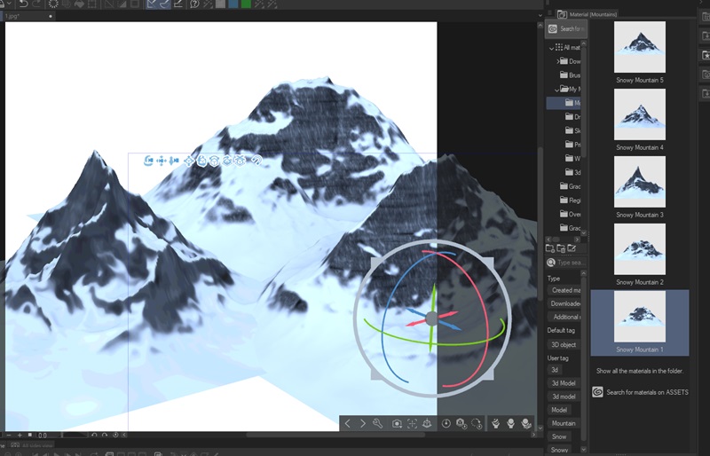Screen dimensions: 710x456
Task: Click the Material [Mountains] palette tab
Action: (x=588, y=14)
